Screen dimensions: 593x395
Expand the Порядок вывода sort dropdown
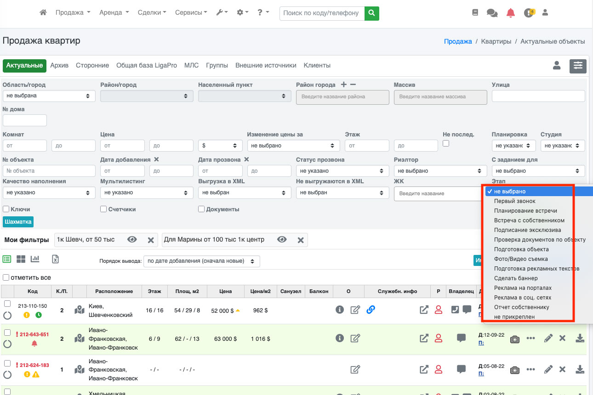pyautogui.click(x=201, y=261)
